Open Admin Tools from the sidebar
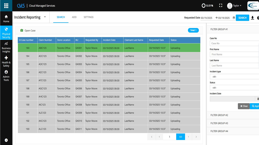 [x=6, y=76]
